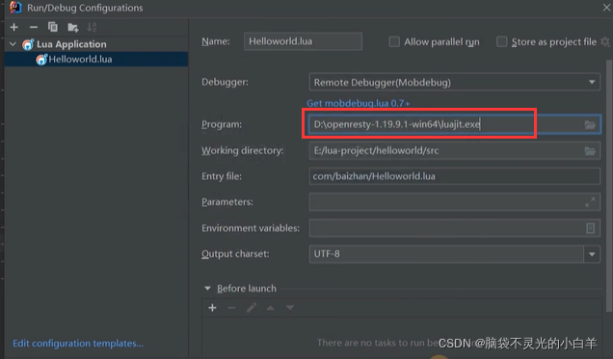Create a new configuration folder
The image size is (613, 359).
click(72, 27)
